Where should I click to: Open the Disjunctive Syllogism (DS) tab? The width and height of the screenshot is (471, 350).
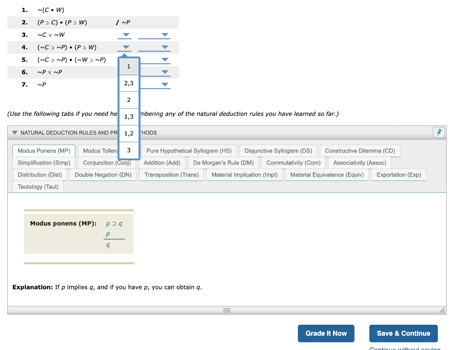click(278, 151)
